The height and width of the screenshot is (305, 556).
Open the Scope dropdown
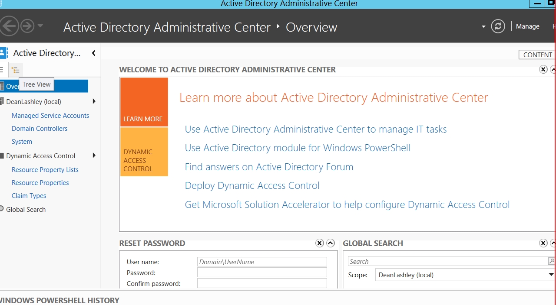[x=551, y=275]
